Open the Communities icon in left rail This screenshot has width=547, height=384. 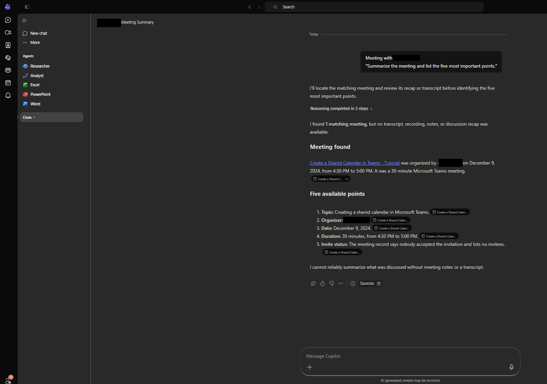tap(8, 70)
